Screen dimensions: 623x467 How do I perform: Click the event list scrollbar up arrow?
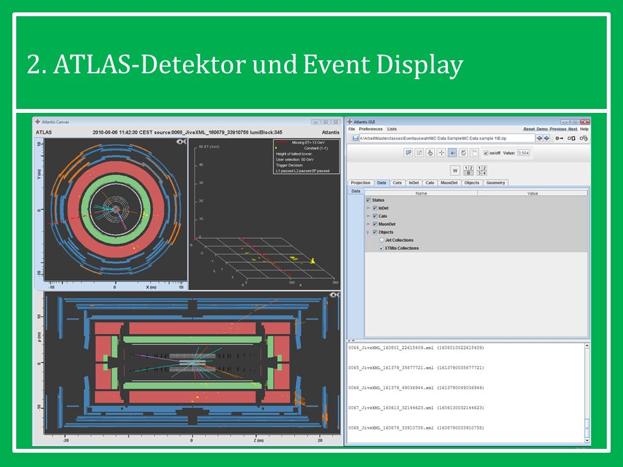[x=587, y=346]
